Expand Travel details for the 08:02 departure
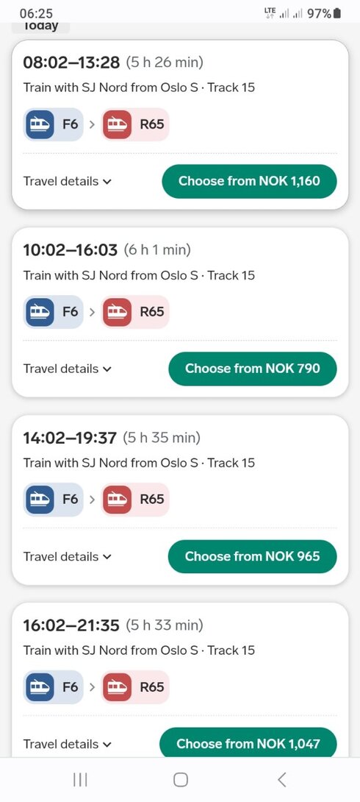Screen dimensions: 360x802 coord(68,181)
